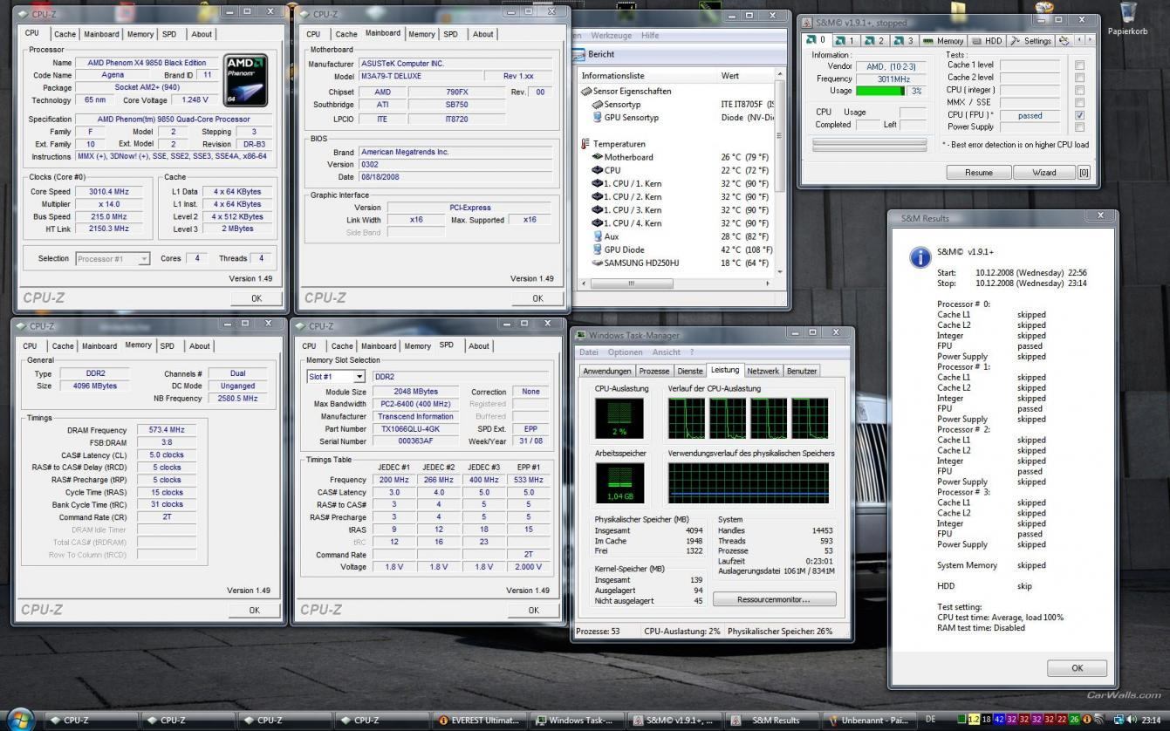Click the 1. CPU / 4. Kern icon
The height and width of the screenshot is (731, 1170).
tap(598, 222)
